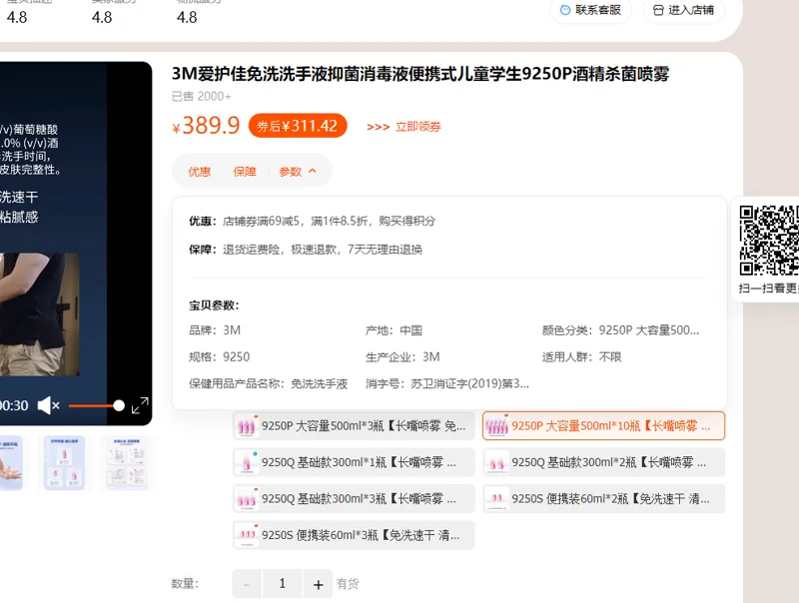This screenshot has width=799, height=603.
Task: Click the quantity input field
Action: 283,584
